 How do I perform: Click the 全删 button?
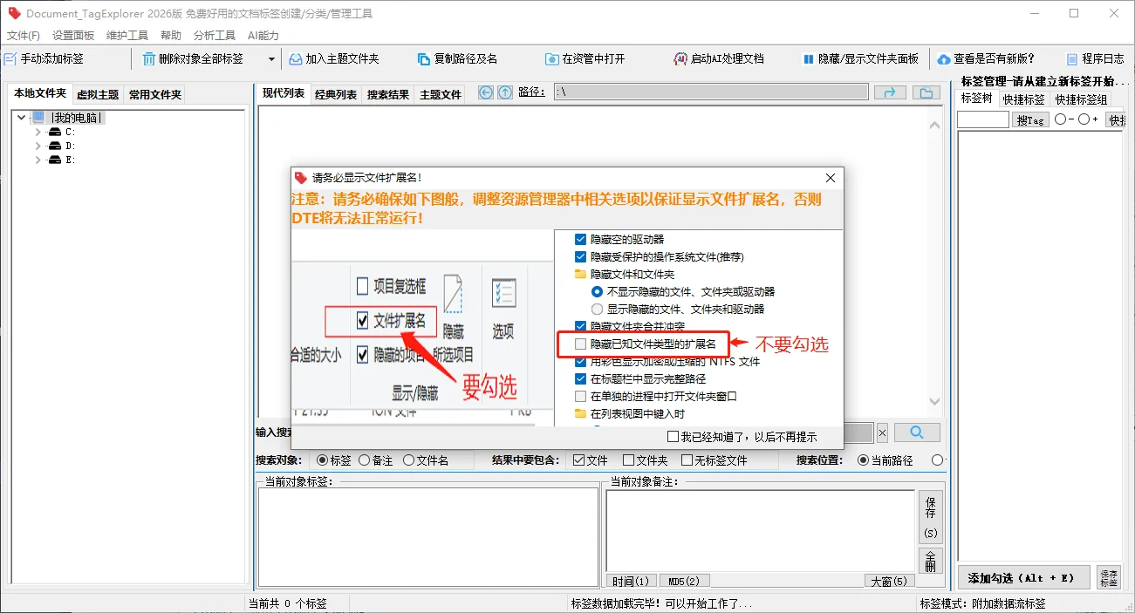pos(931,561)
